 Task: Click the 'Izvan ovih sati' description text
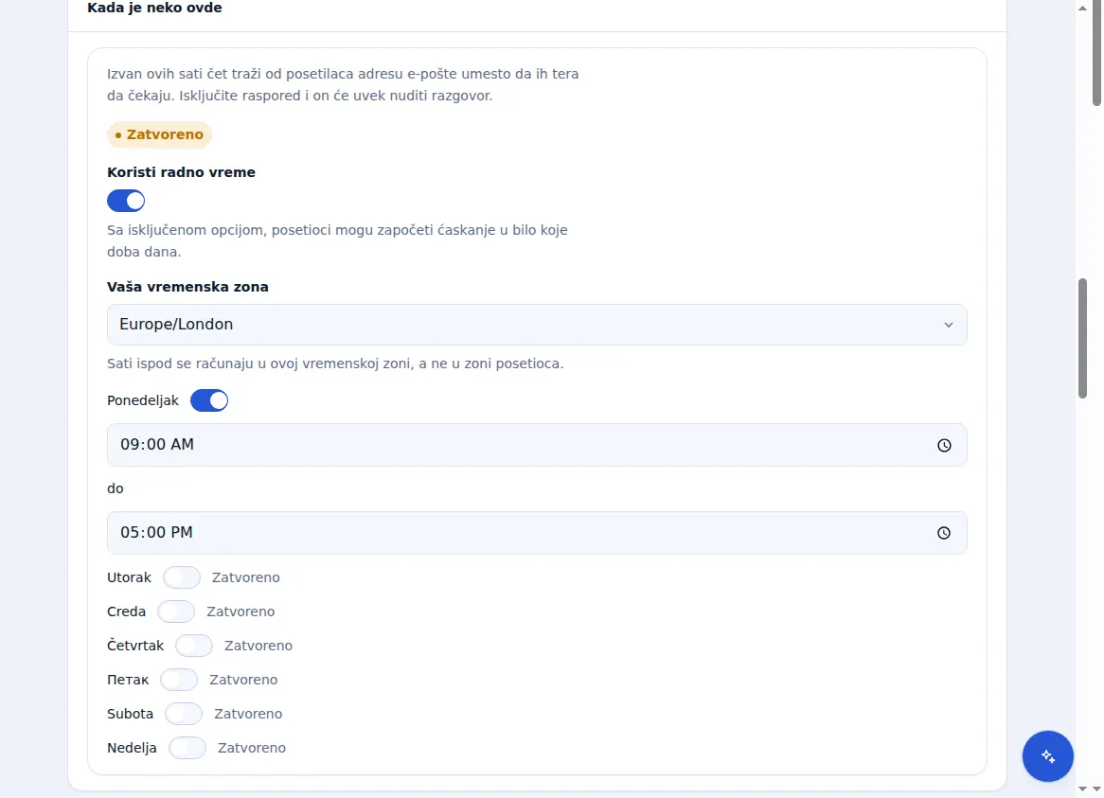tap(343, 84)
